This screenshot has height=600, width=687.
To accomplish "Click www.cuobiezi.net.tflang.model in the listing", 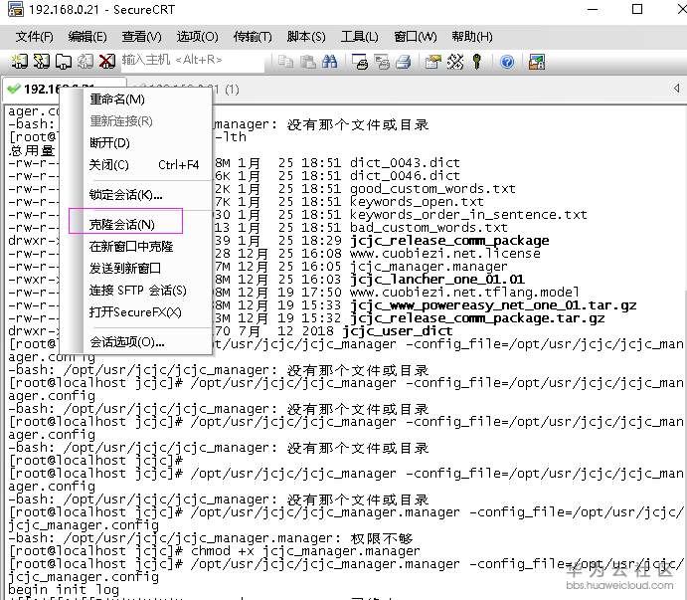I will tap(464, 293).
